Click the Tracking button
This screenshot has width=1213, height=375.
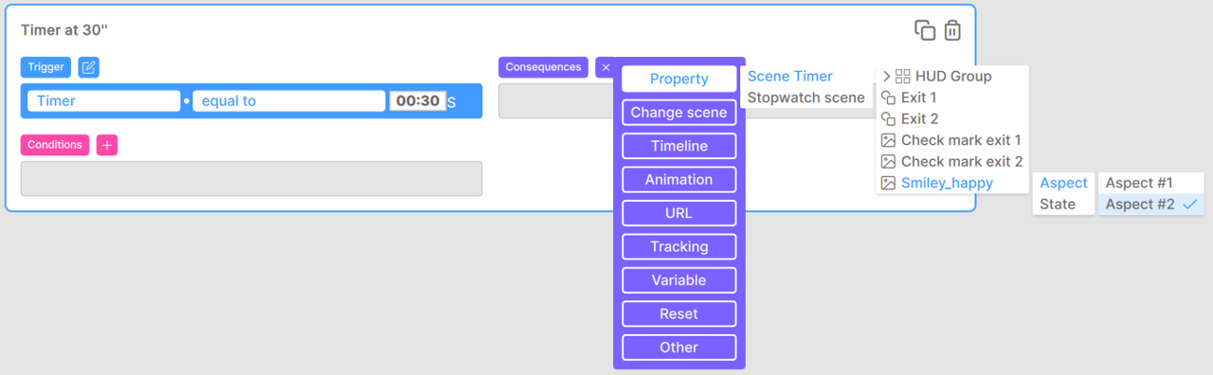click(679, 246)
